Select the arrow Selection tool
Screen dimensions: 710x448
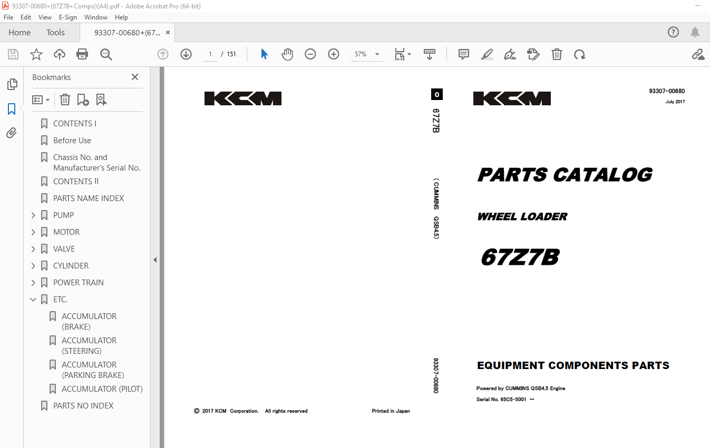[x=264, y=54]
